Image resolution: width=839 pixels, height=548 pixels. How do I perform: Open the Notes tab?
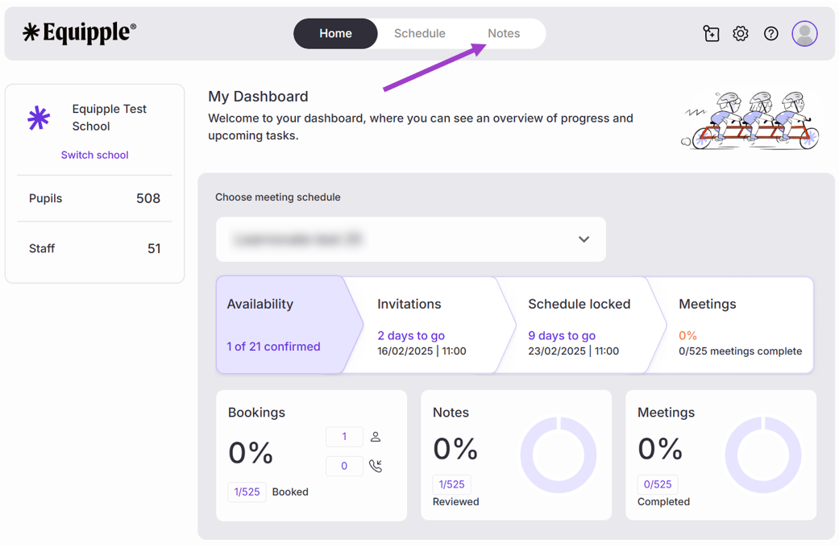click(x=504, y=34)
